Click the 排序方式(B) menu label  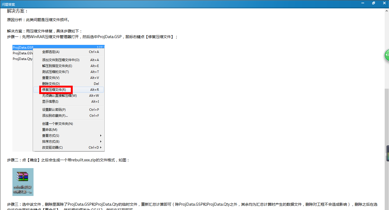51,142
